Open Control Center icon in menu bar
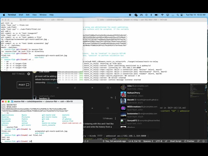The image size is (208, 156). [182, 15]
